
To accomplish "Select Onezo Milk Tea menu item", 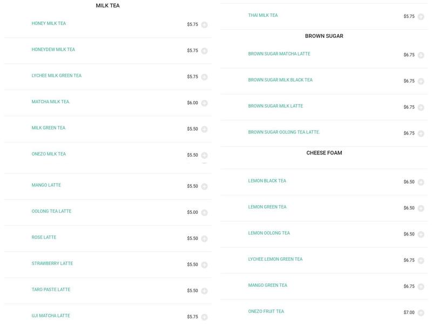I will pos(49,154).
